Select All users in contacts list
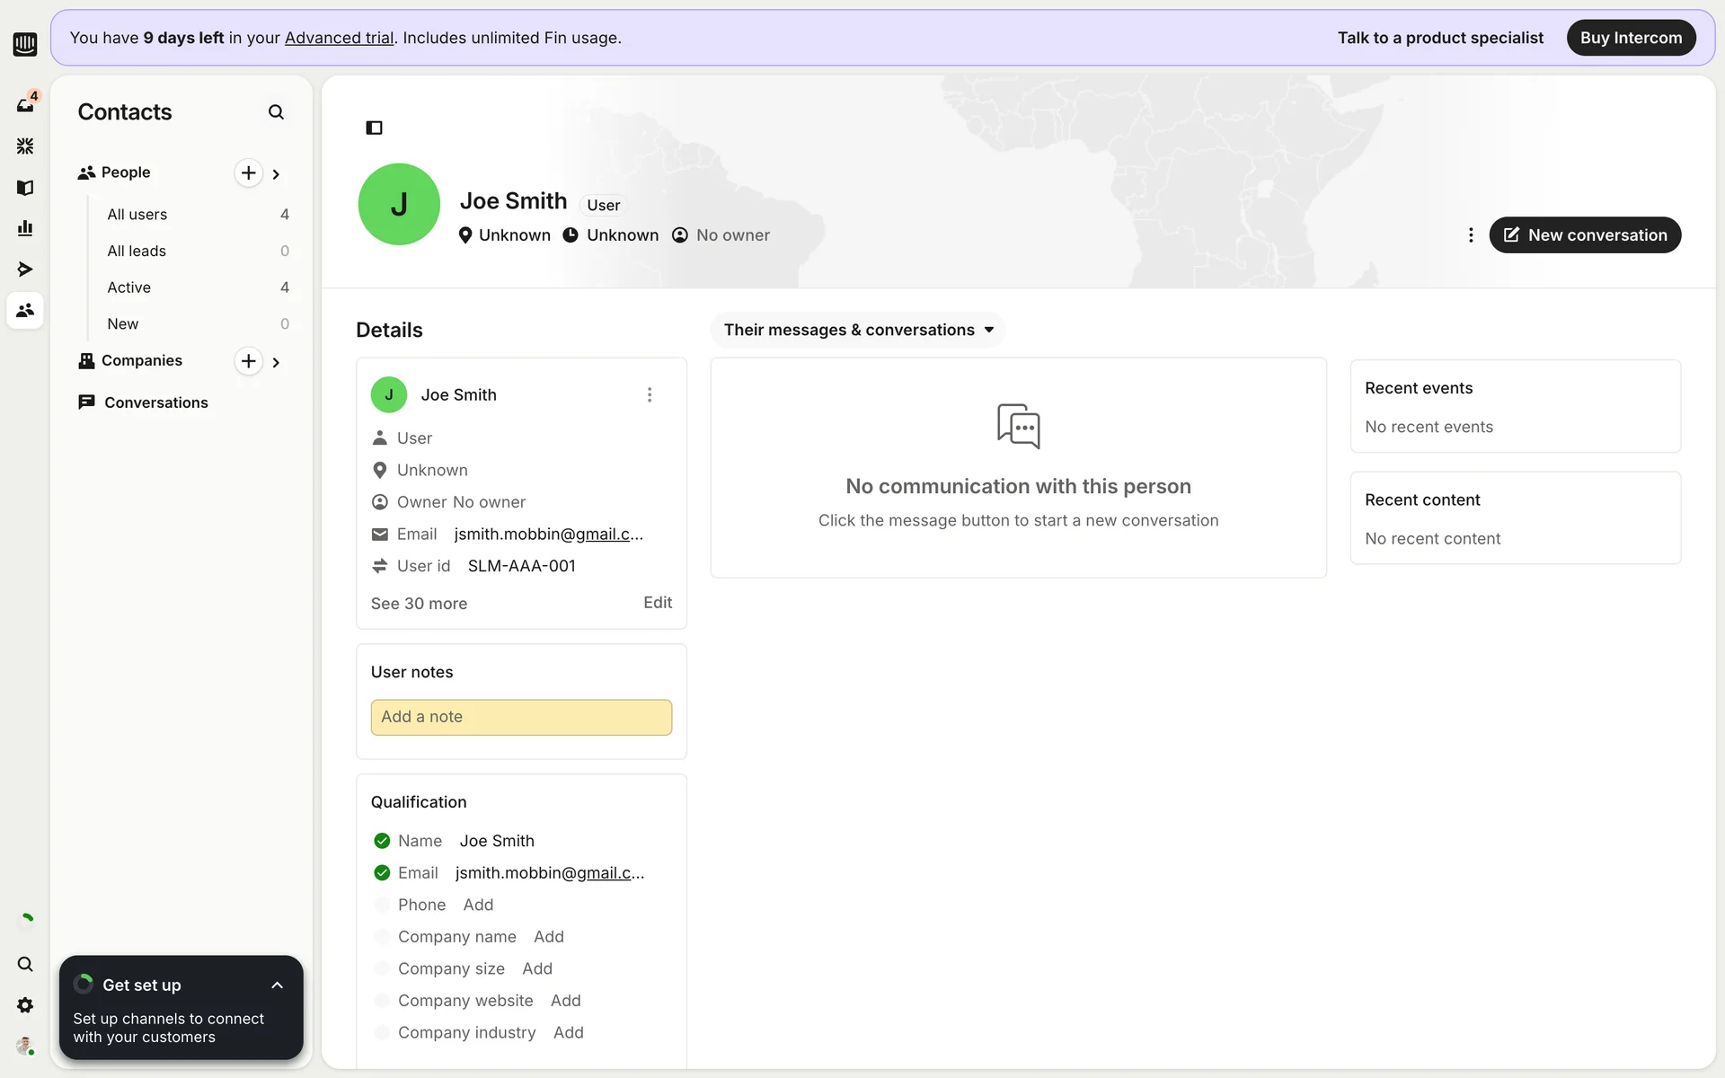Image resolution: width=1725 pixels, height=1078 pixels. (137, 215)
